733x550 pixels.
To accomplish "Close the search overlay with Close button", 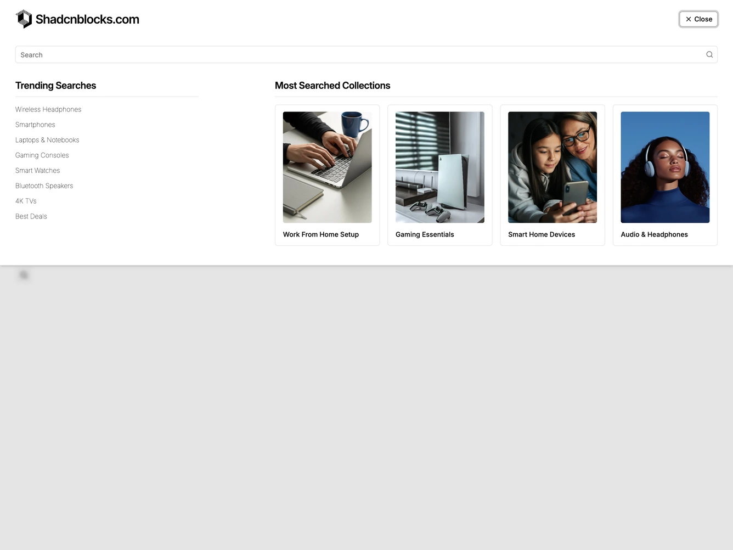I will 698,19.
